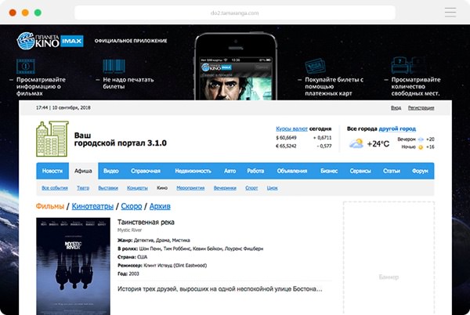
Task: Open the Статьи tab
Action: 392,171
